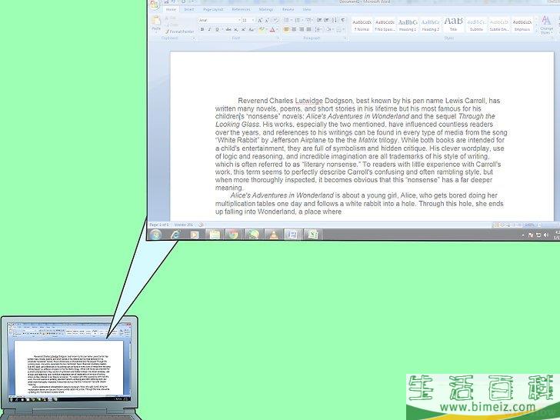560x420 pixels.
Task: Open the Borders dropdown
Action: click(340, 29)
